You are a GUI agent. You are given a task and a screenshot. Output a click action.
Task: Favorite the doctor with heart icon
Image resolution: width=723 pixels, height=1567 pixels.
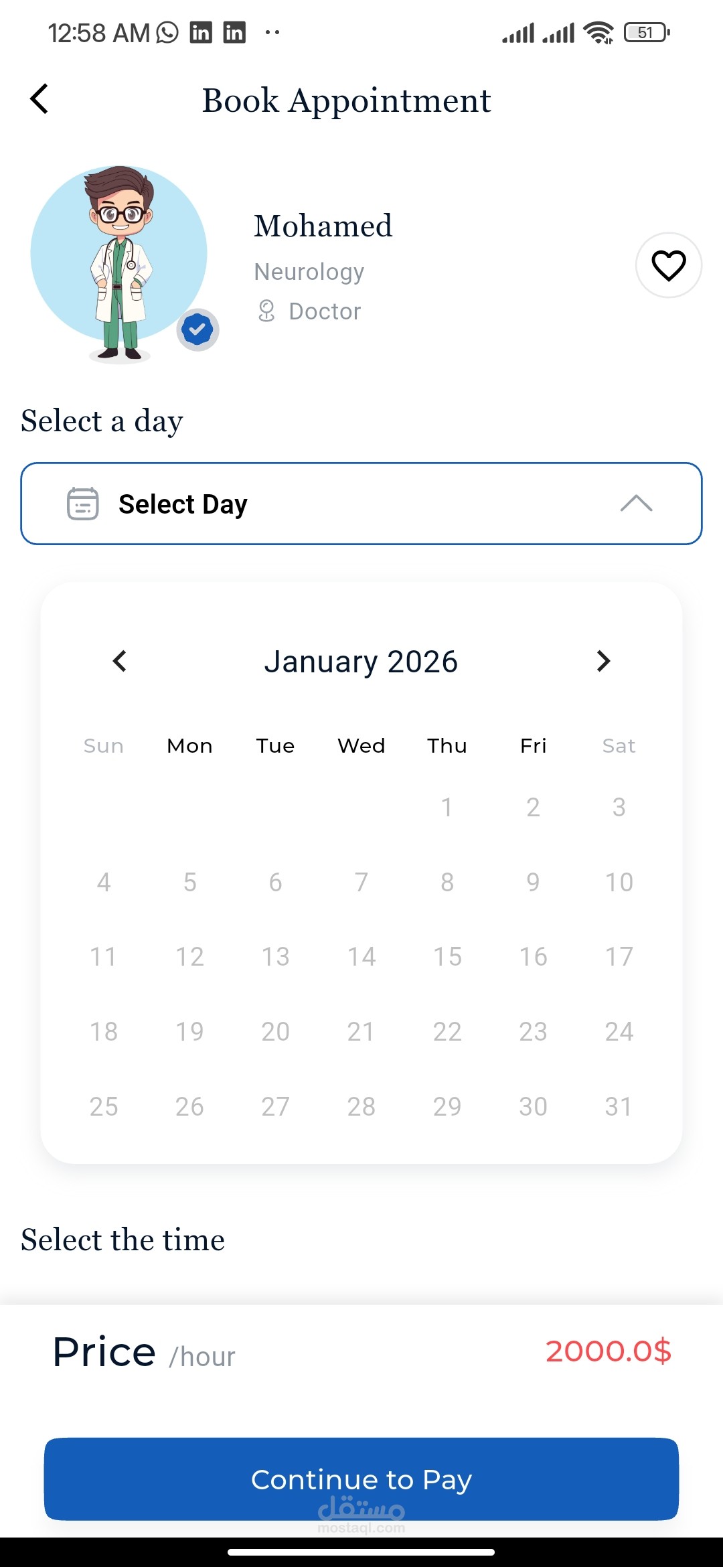668,265
